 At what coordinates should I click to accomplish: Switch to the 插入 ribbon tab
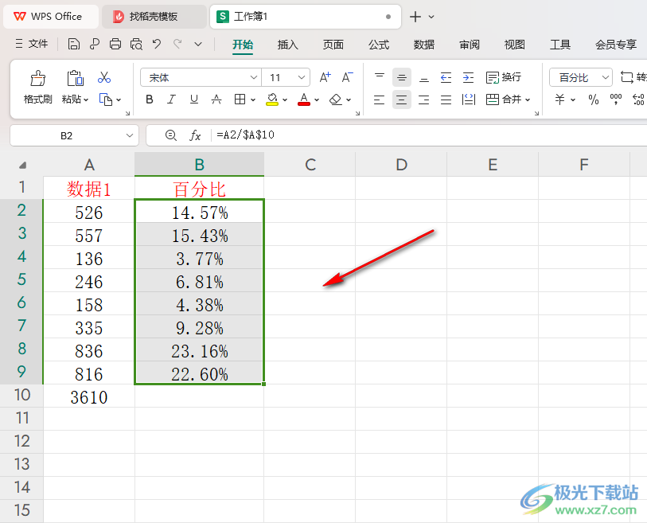click(287, 45)
